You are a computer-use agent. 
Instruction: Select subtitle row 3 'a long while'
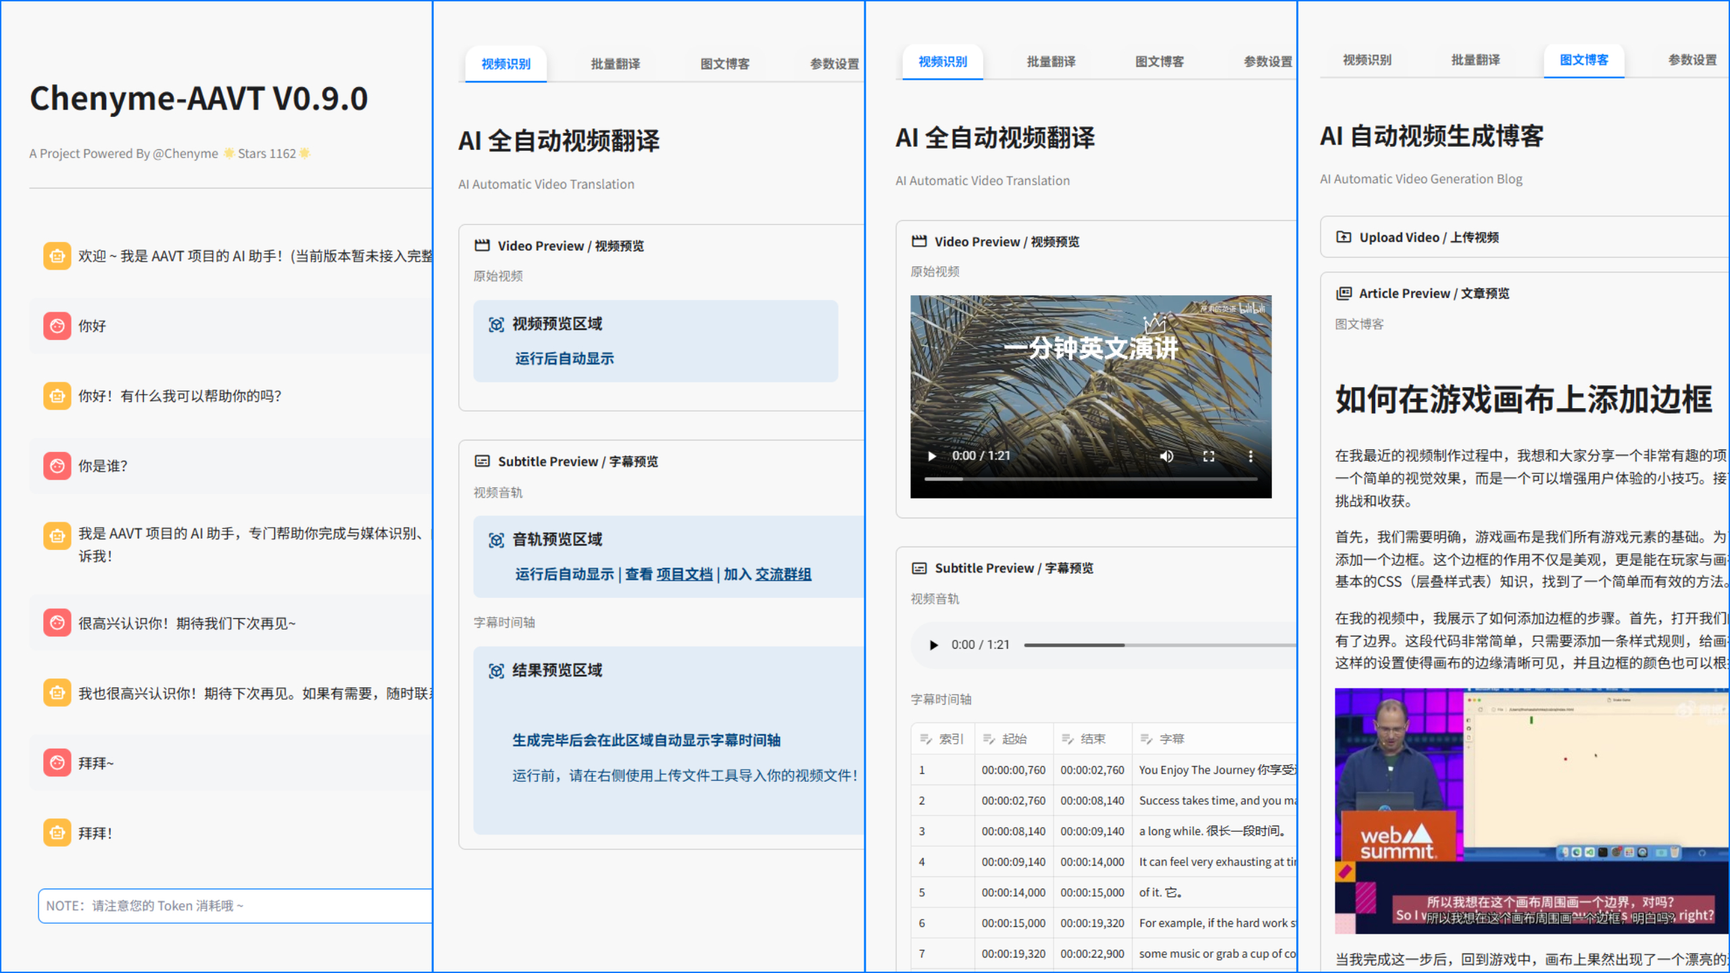click(1211, 831)
